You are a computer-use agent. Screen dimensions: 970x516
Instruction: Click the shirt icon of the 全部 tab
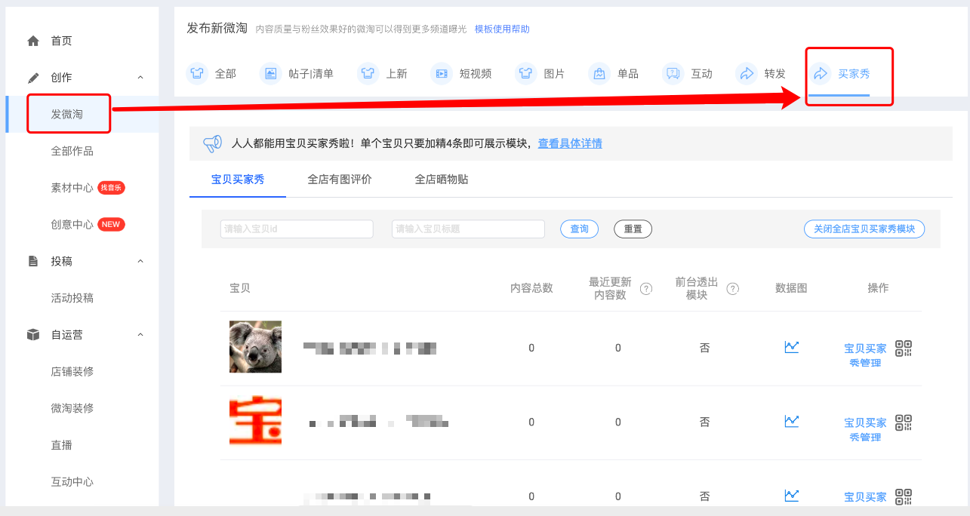(197, 73)
